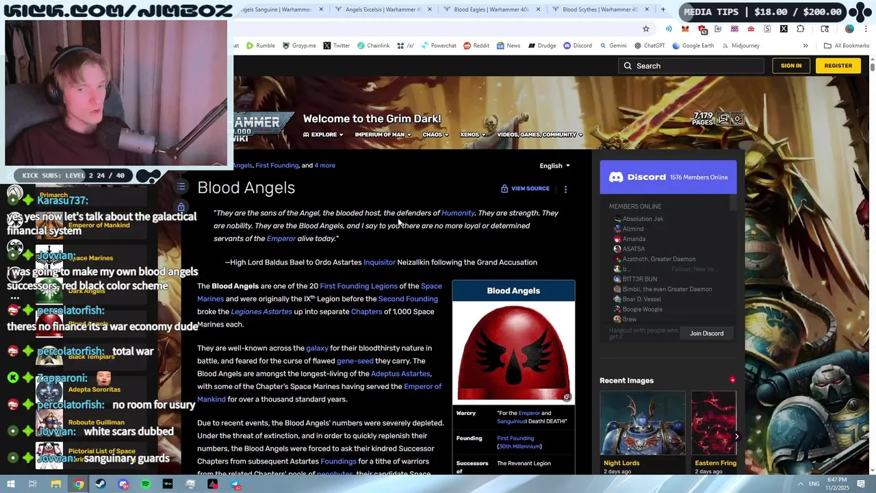This screenshot has height=493, width=876.
Task: Click the Join Discord button
Action: click(x=706, y=333)
